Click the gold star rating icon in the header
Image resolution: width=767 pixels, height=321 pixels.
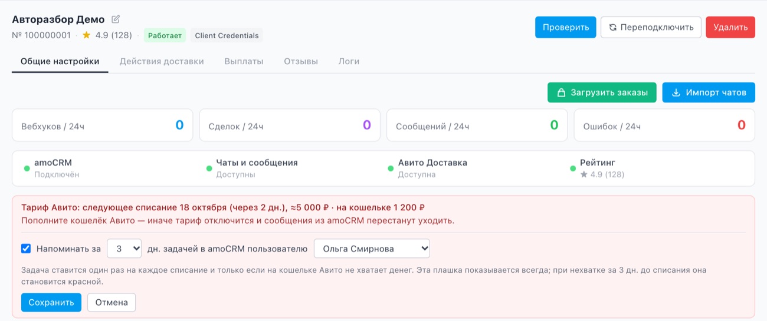(x=87, y=35)
